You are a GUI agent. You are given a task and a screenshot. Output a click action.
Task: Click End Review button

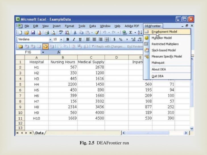(x=135, y=47)
